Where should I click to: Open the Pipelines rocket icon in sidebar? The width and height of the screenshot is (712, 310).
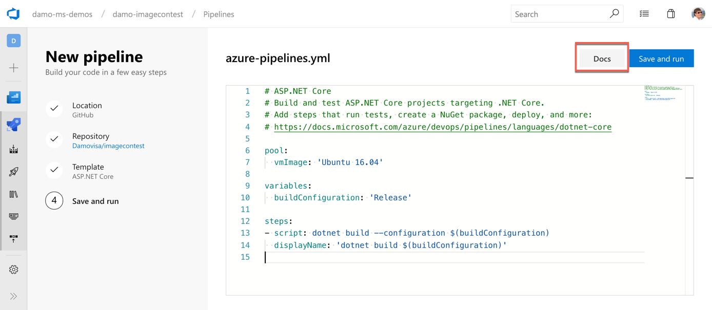tap(13, 124)
